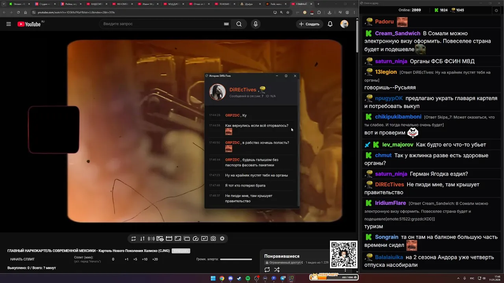Select message 'Я тот кто потерял брата'
Image resolution: width=504 pixels, height=283 pixels.
245,186
